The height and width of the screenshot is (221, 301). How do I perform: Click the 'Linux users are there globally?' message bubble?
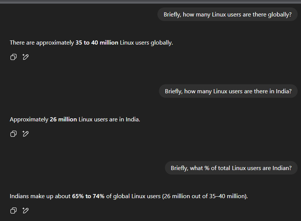228,15
